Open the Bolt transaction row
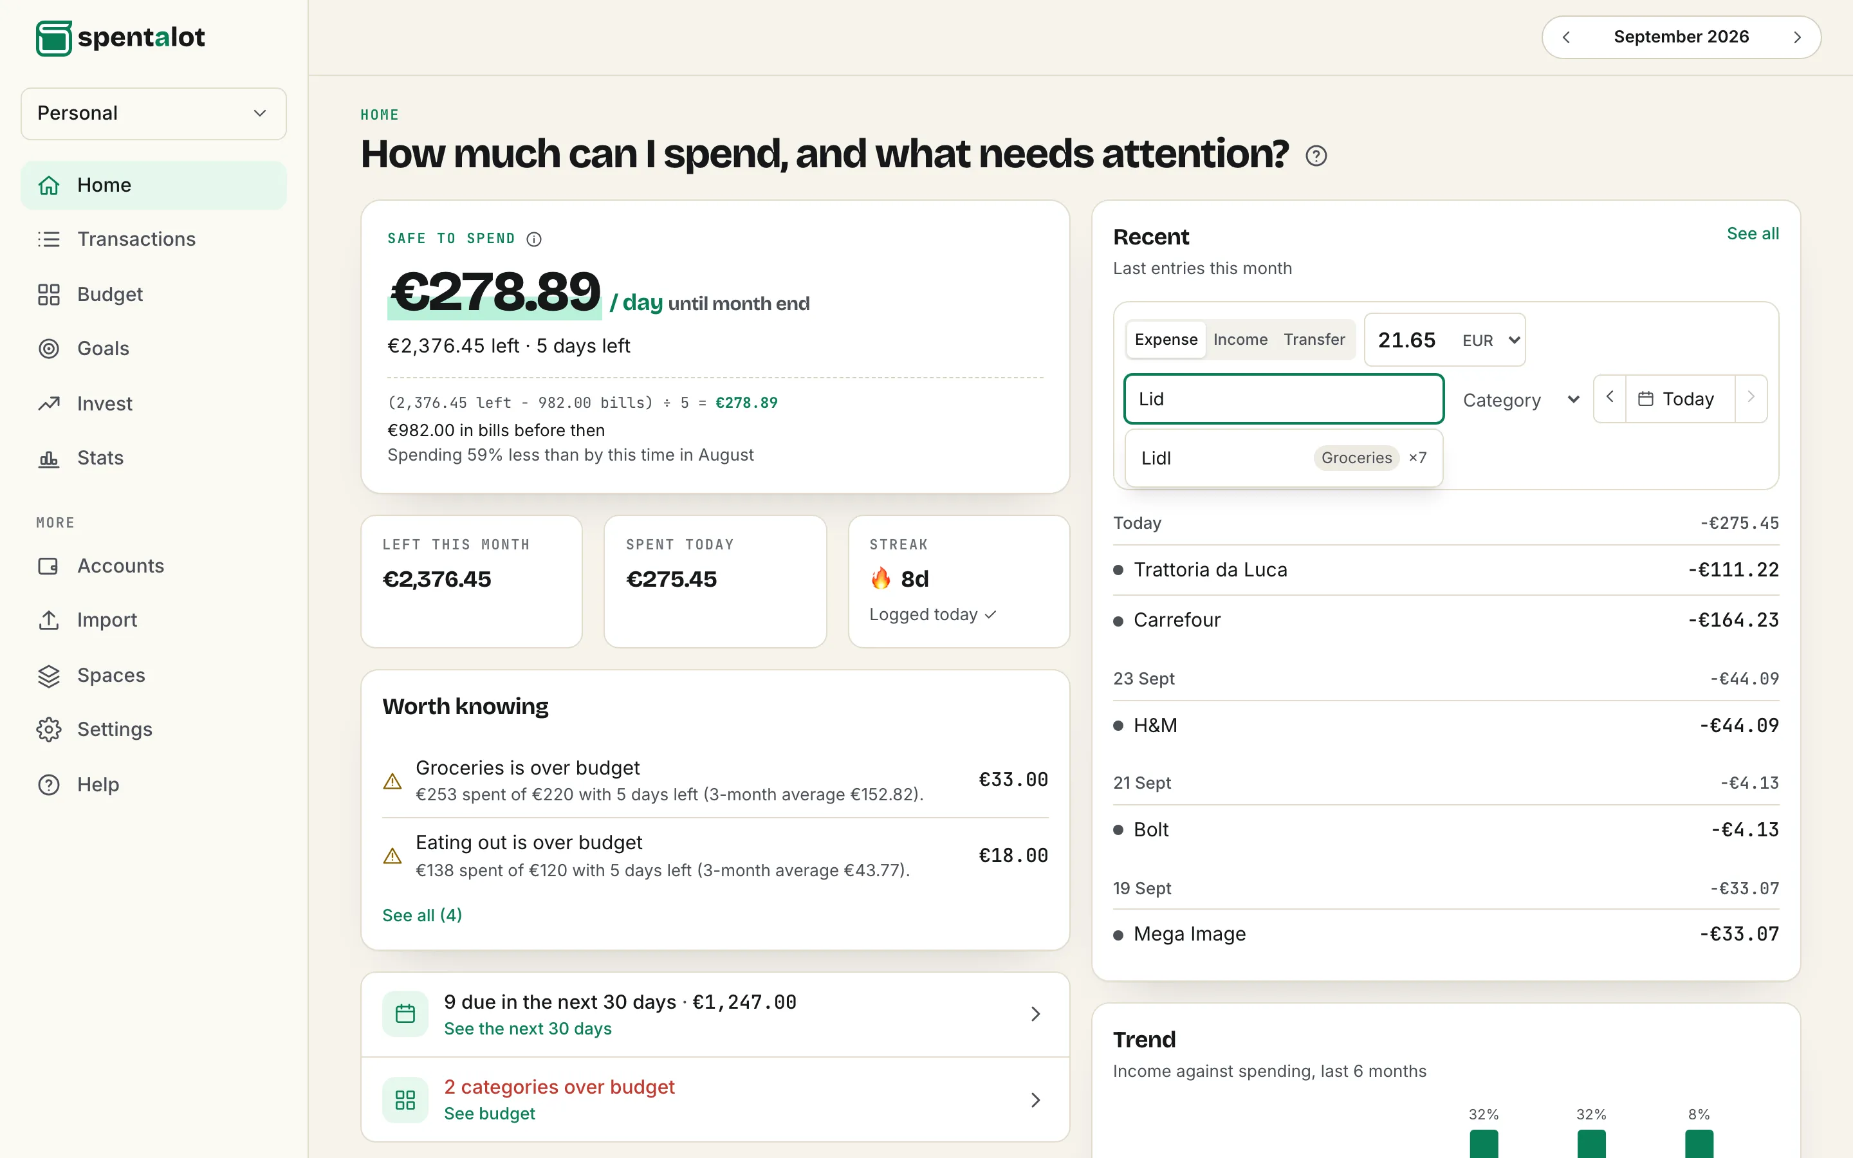1853x1158 pixels. 1445,829
